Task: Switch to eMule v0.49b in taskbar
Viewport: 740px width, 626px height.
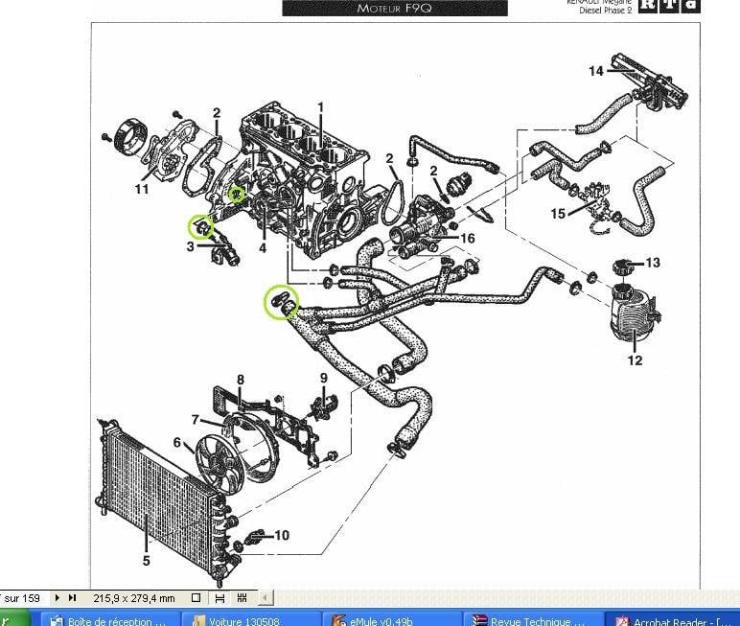Action: pos(391,619)
